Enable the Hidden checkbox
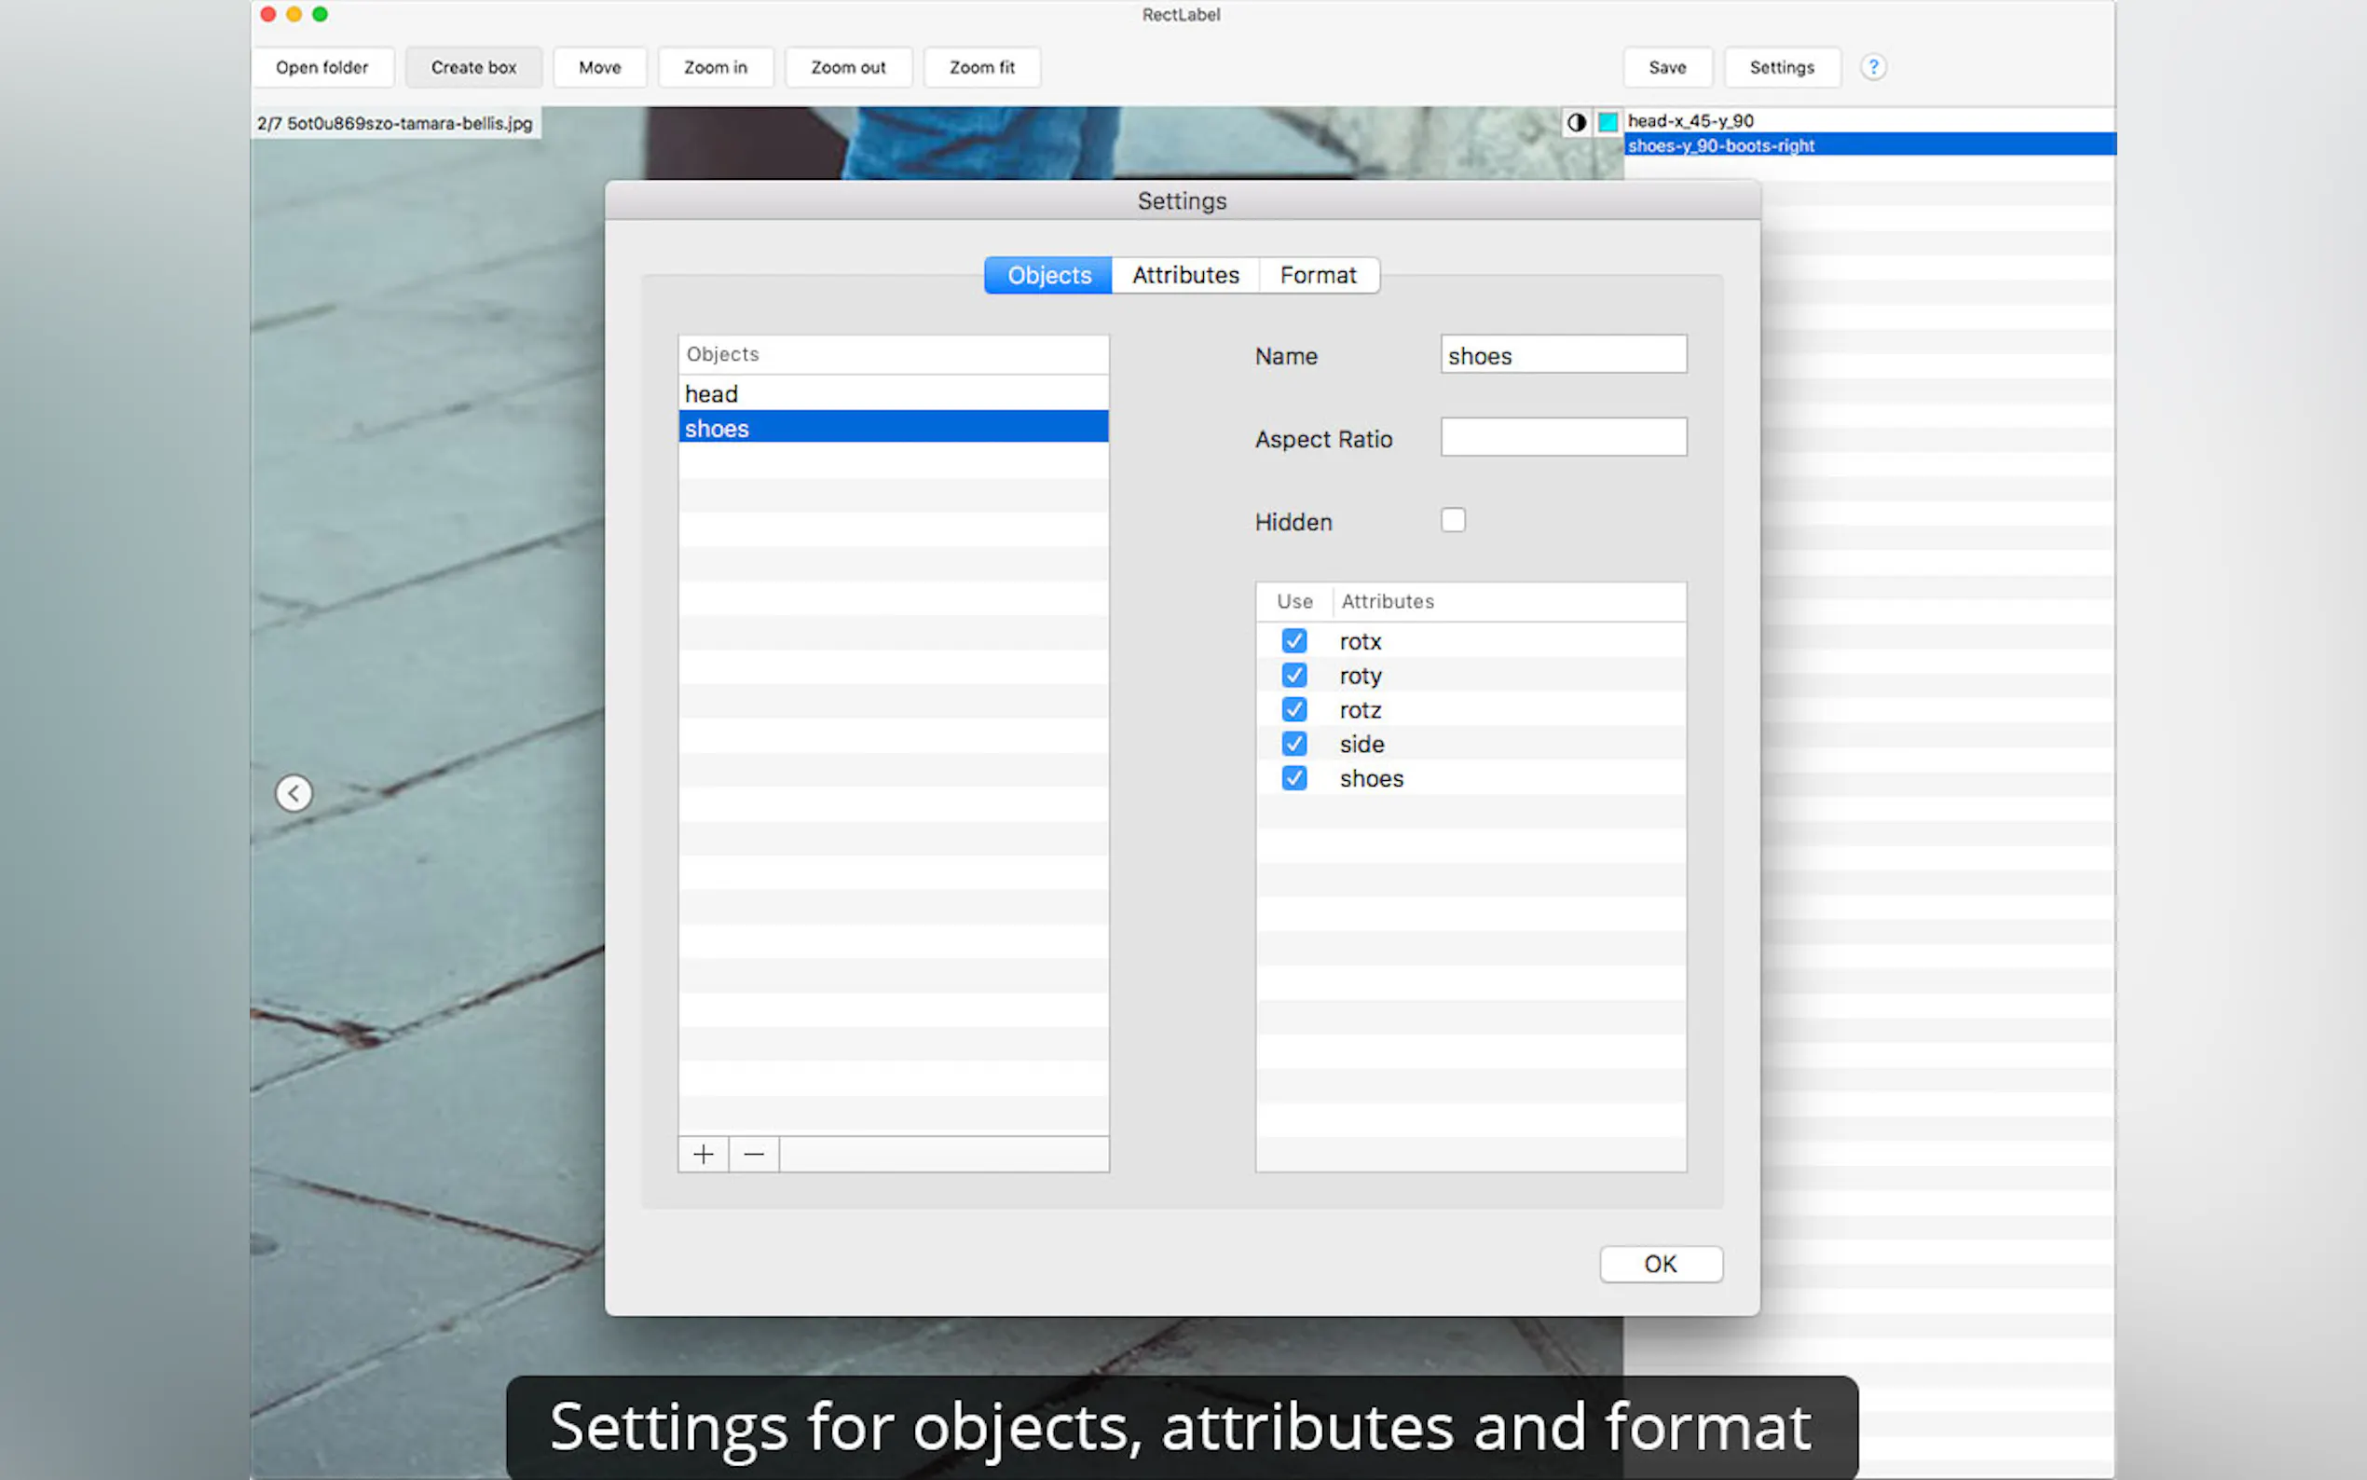 click(x=1452, y=520)
